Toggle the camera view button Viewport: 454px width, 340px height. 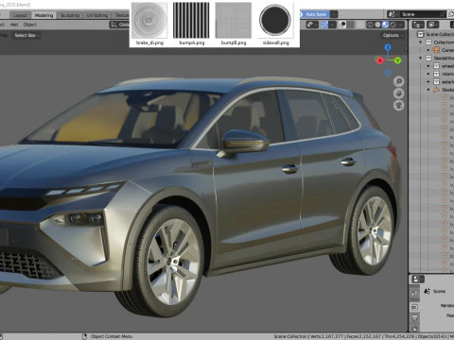coord(399,106)
